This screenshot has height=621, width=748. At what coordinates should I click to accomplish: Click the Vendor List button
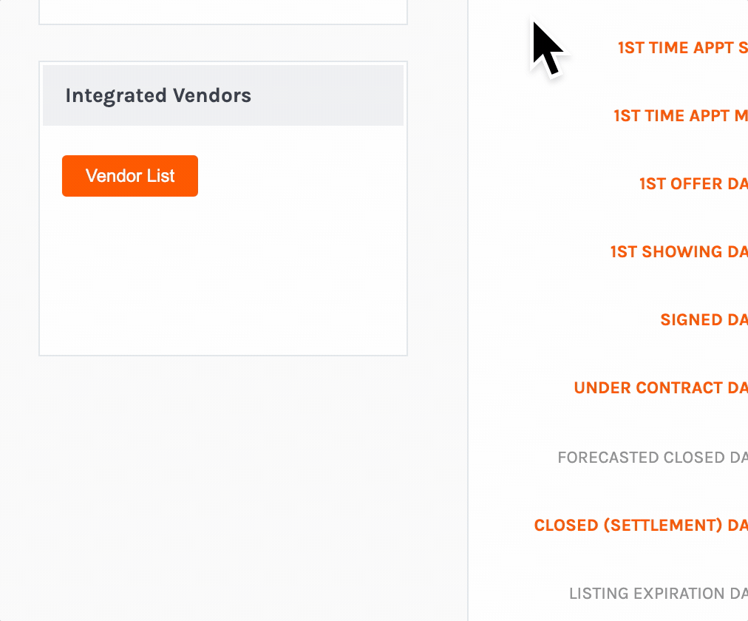point(129,176)
